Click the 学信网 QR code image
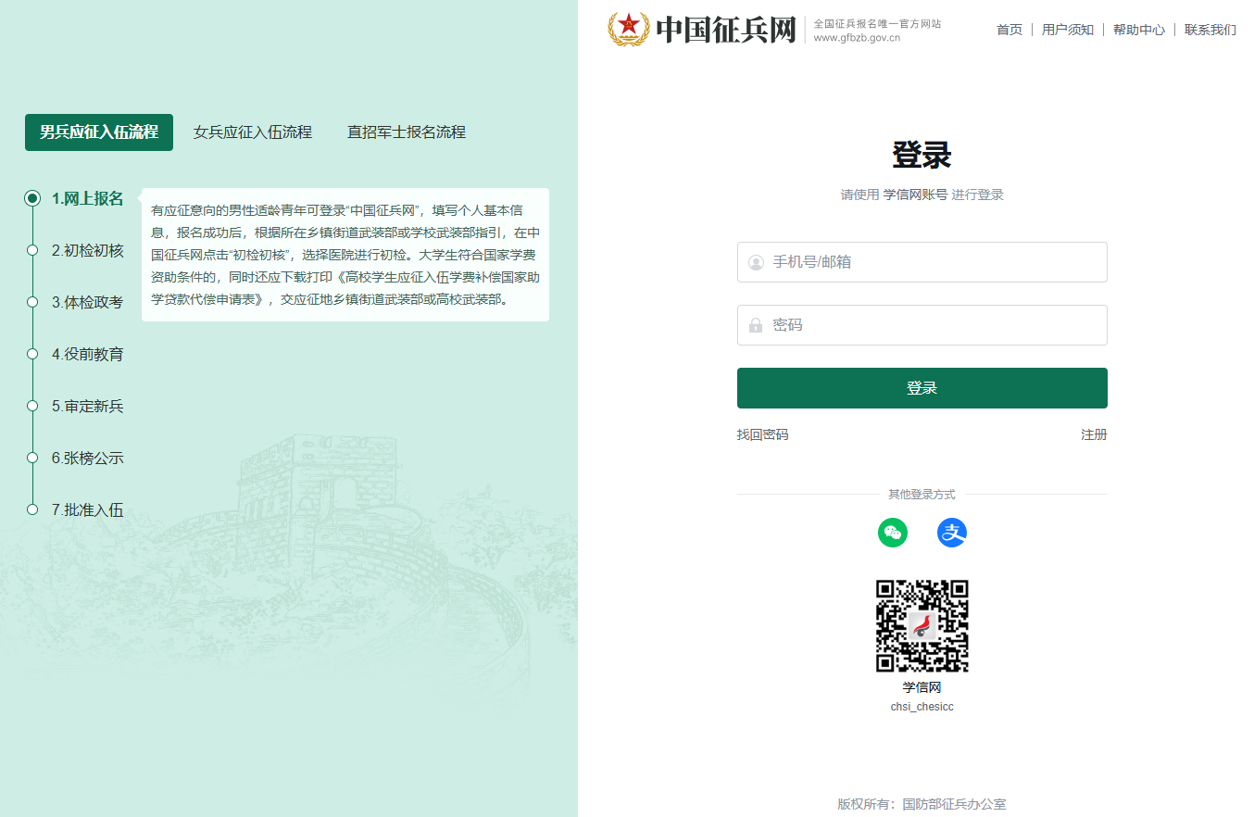 [x=922, y=626]
